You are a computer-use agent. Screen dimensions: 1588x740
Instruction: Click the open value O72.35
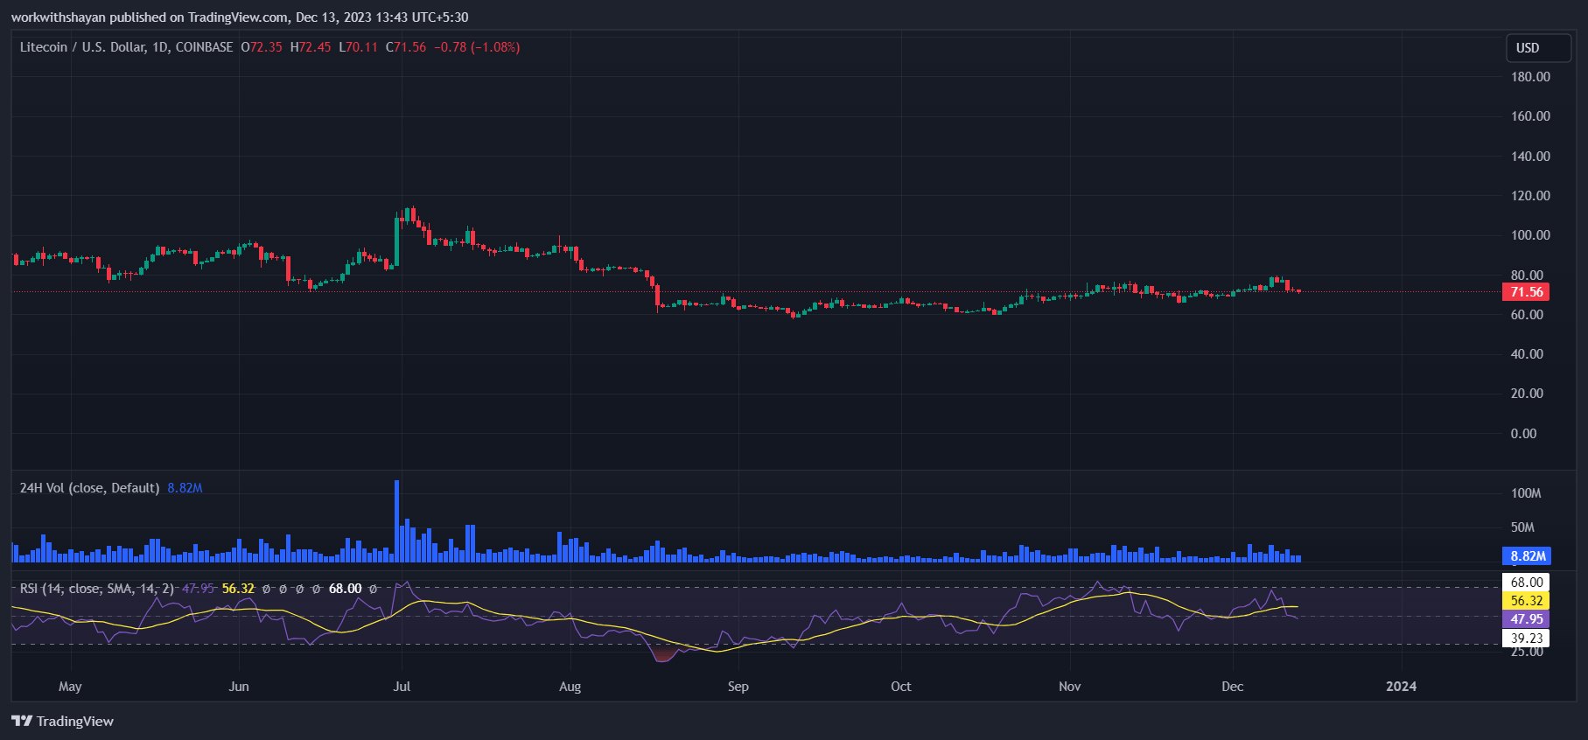coord(262,47)
